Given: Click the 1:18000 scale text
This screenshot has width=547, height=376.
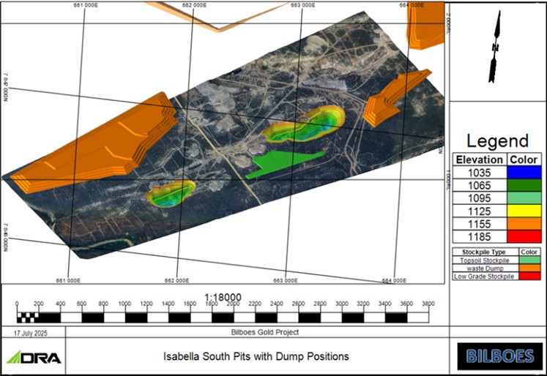Looking at the screenshot, I should (223, 297).
